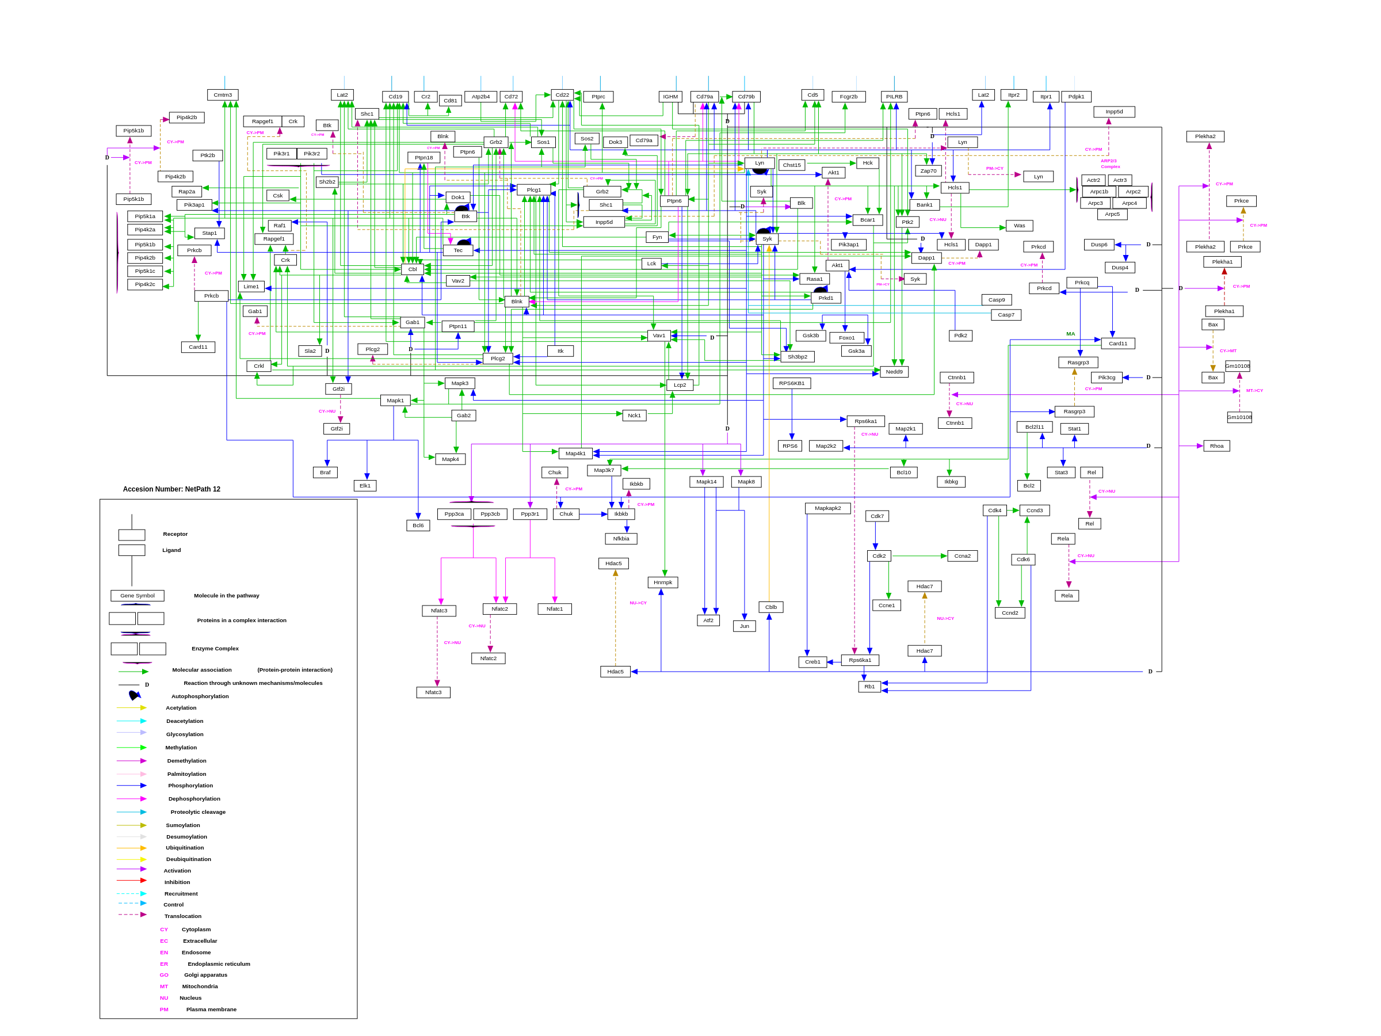Select the Hnrnpk gene node
Image resolution: width=1381 pixels, height=1036 pixels.
[662, 582]
